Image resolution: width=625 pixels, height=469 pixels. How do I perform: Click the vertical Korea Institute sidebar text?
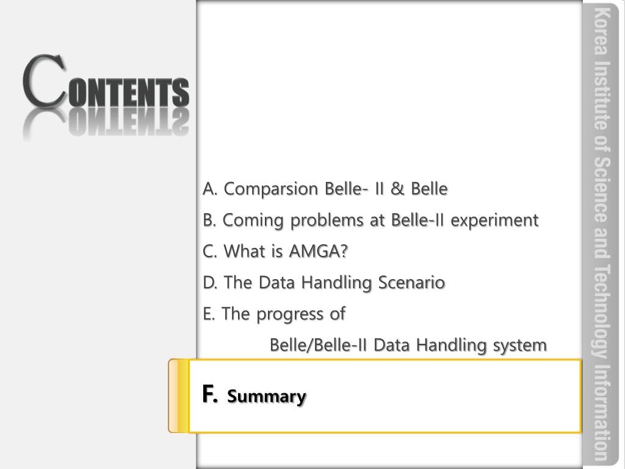[x=601, y=234]
